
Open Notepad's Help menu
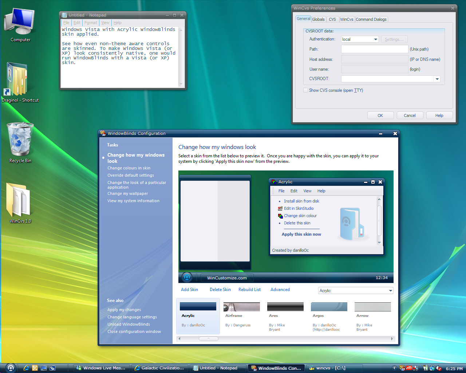coord(117,23)
